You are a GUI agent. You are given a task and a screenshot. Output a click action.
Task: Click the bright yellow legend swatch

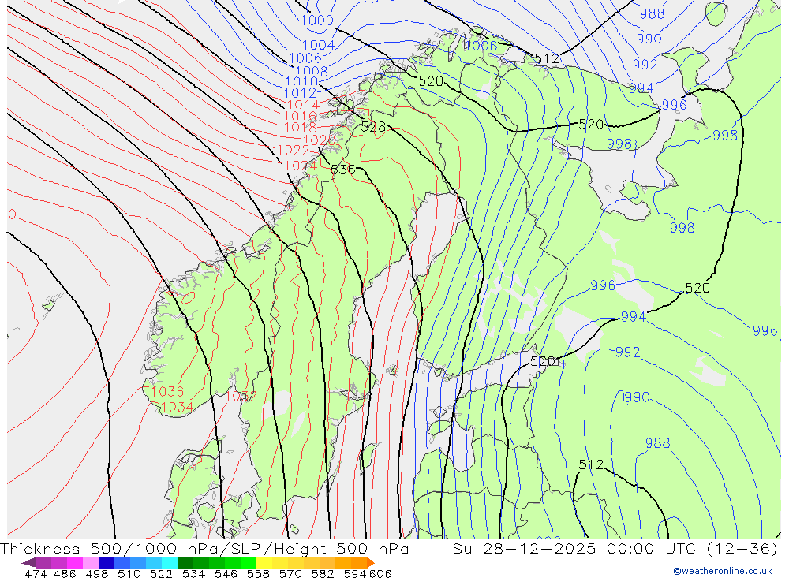click(x=264, y=562)
